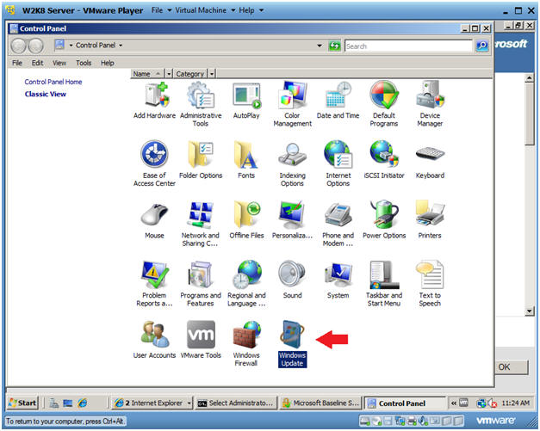Expand the Name column dropdown arrow
Viewport: 540px width, 431px height.
pos(169,74)
